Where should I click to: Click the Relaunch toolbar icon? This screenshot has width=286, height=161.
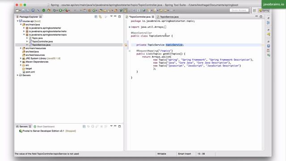[49, 10]
